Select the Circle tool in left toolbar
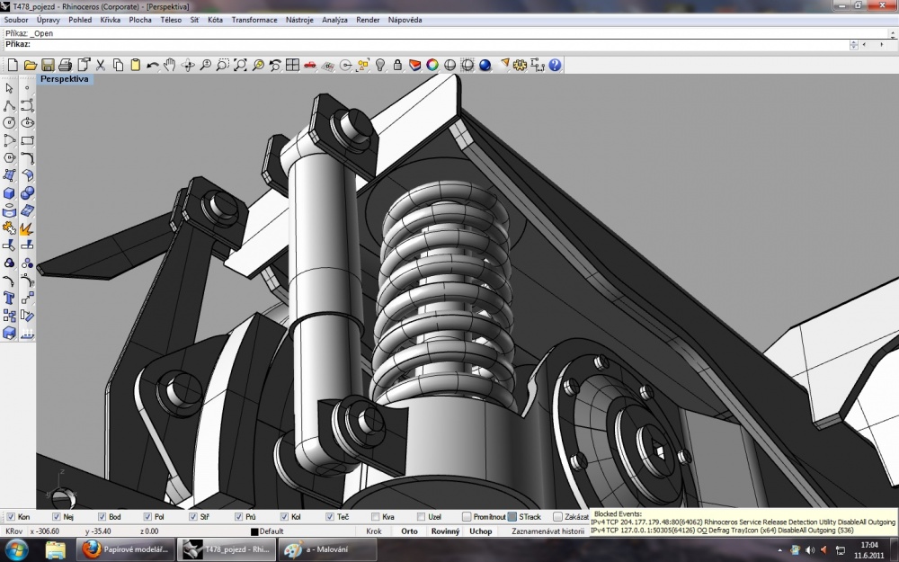The width and height of the screenshot is (899, 562). click(9, 122)
